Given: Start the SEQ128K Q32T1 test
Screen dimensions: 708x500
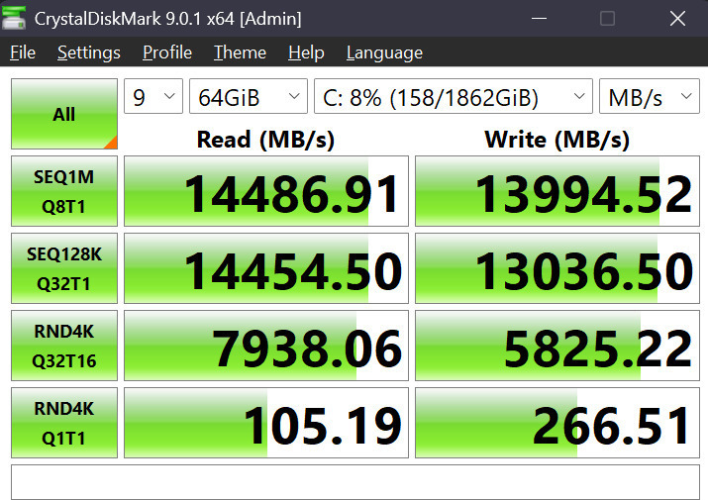Looking at the screenshot, I should [x=64, y=268].
